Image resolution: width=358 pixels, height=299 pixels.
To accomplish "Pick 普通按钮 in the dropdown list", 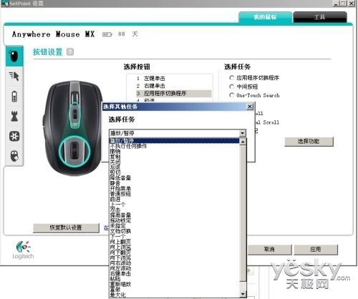I will [x=174, y=194].
